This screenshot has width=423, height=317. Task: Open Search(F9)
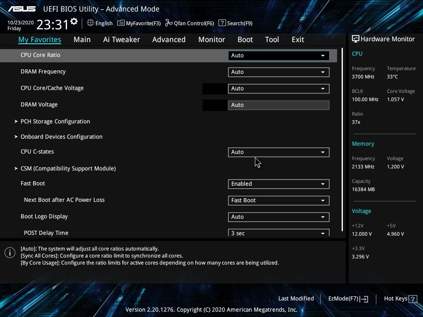235,23
